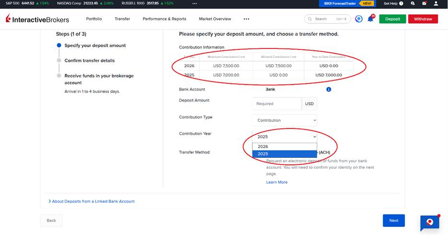The width and height of the screenshot is (448, 235).
Task: Focus the Deposit Amount input field
Action: [x=277, y=104]
